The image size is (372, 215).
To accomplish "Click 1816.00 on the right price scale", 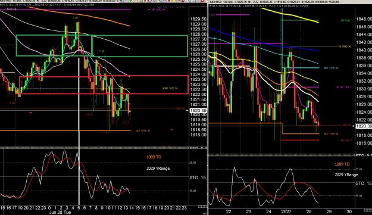I will (364, 143).
